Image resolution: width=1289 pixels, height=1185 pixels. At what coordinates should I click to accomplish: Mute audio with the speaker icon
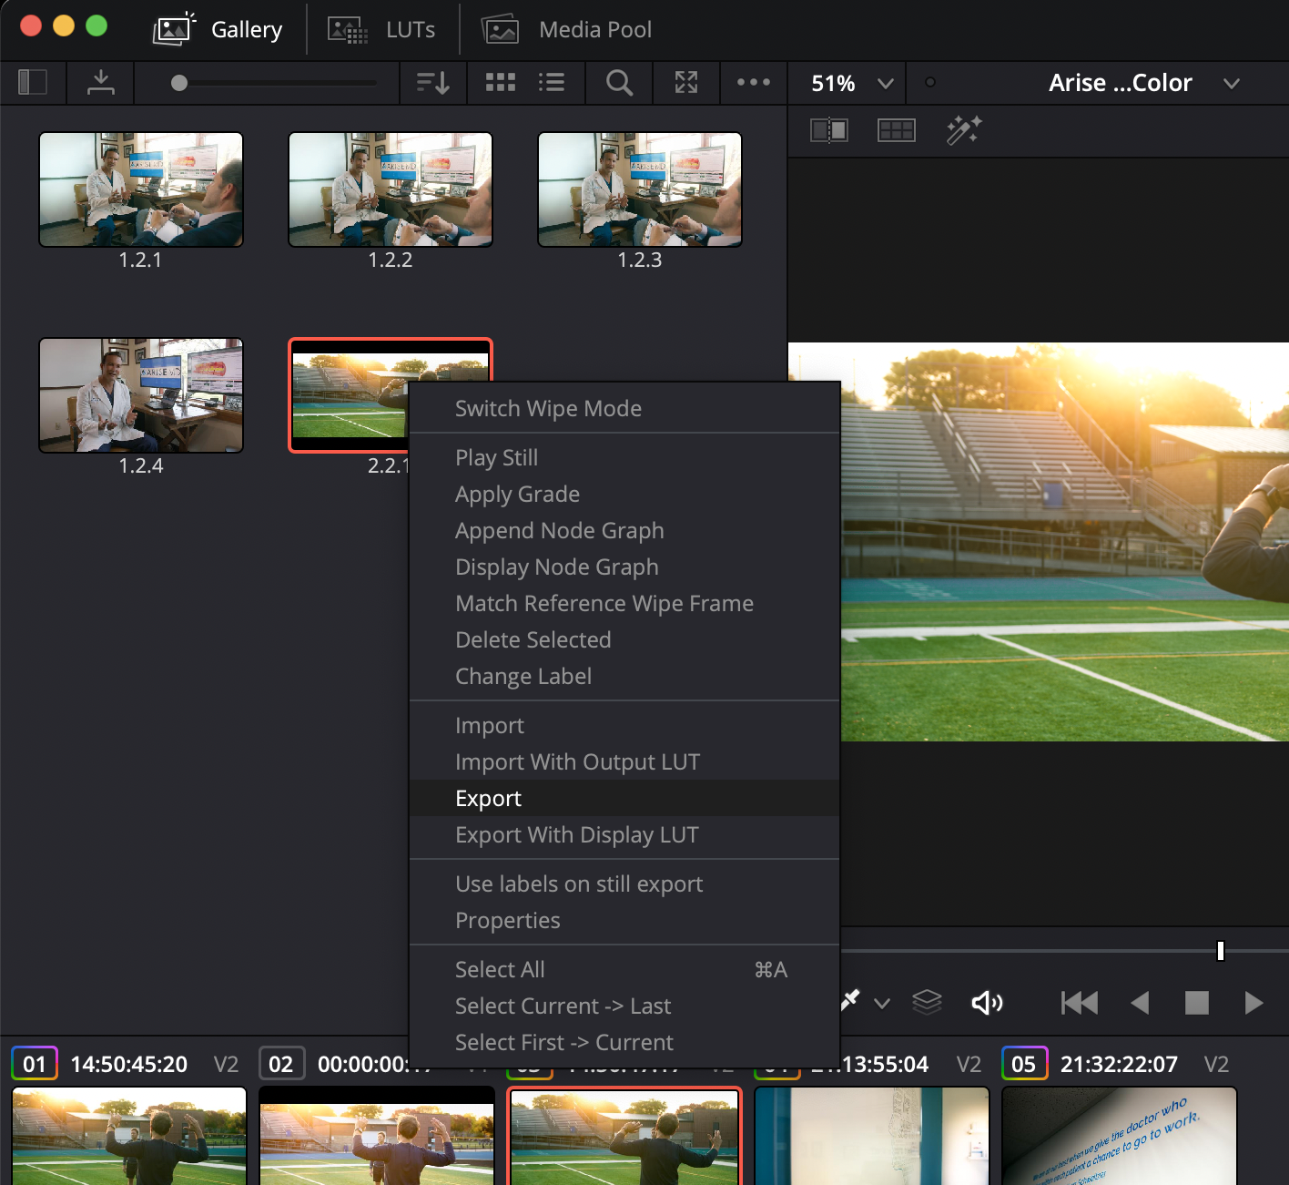click(x=987, y=1003)
